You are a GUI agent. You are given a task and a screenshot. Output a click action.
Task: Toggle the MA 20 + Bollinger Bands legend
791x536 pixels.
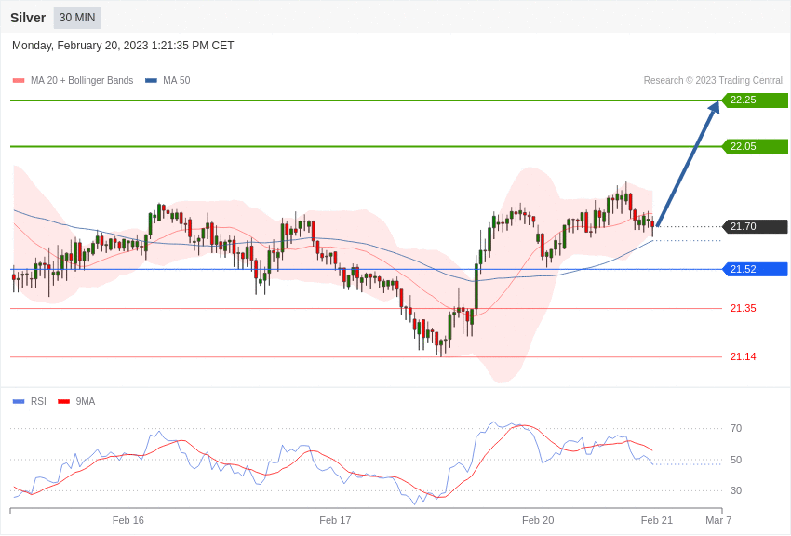click(x=74, y=80)
